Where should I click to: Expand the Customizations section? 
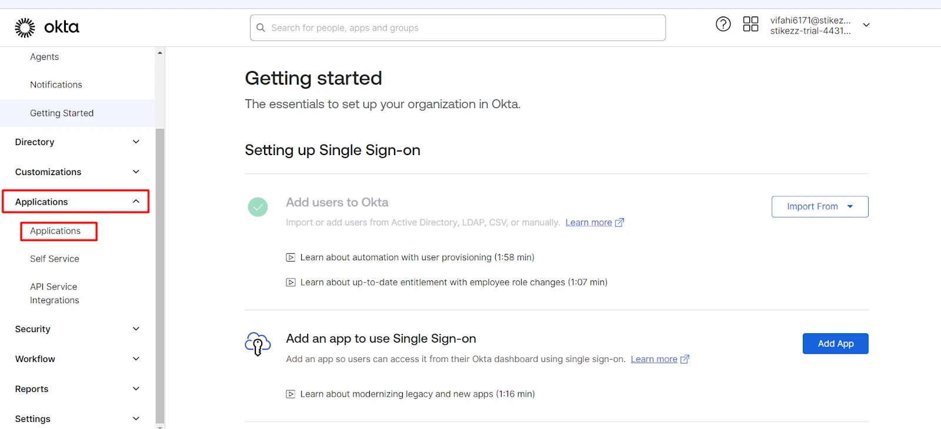[136, 172]
